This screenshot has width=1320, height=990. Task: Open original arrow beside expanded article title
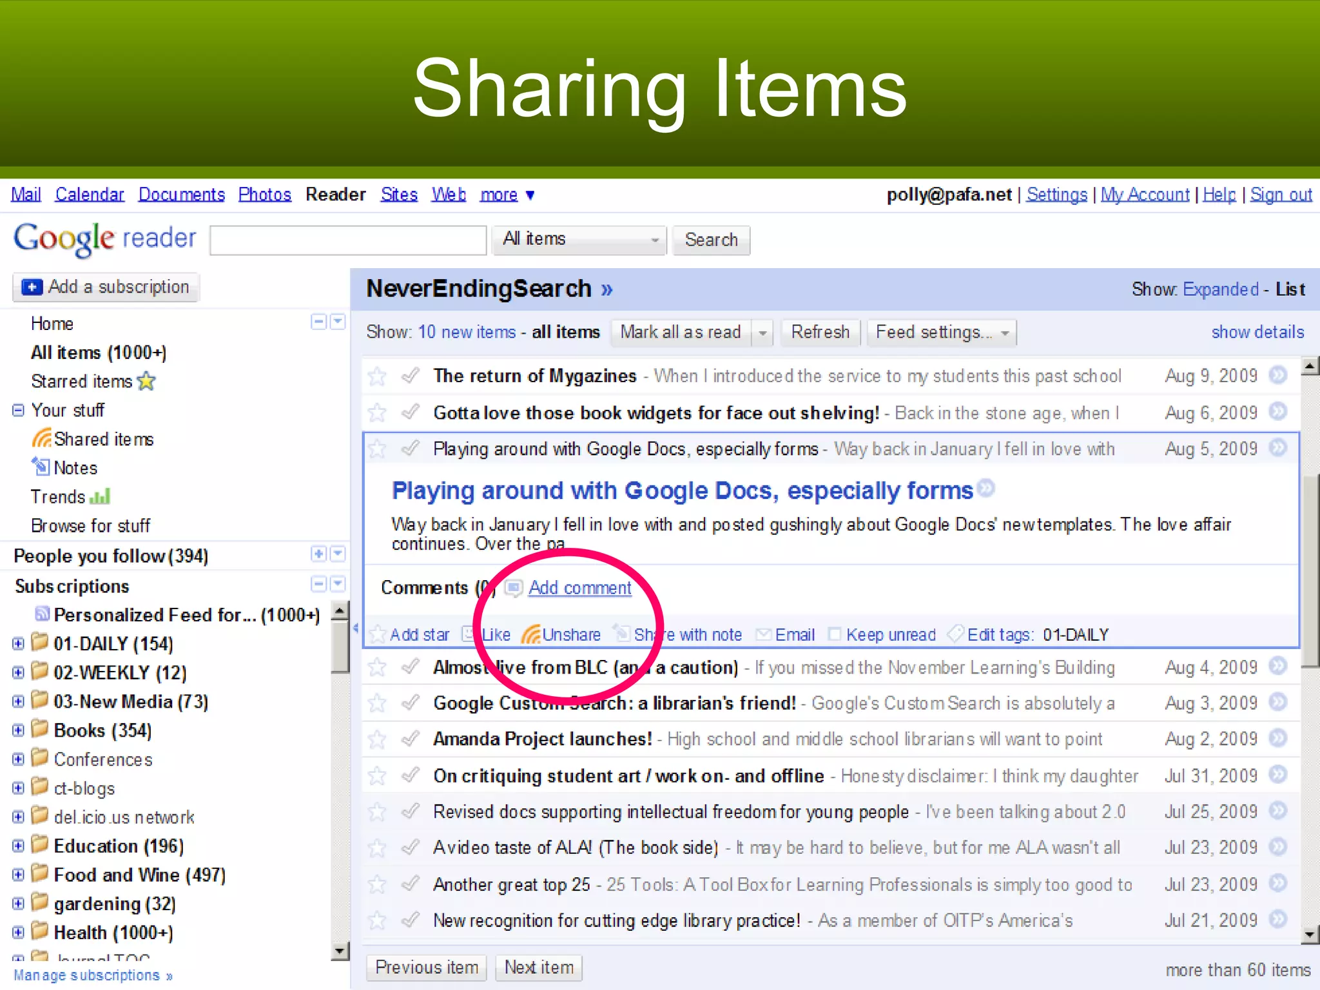point(986,489)
